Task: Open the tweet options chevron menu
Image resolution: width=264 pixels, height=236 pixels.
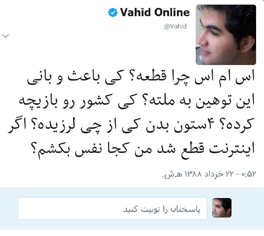Action: 5,36
